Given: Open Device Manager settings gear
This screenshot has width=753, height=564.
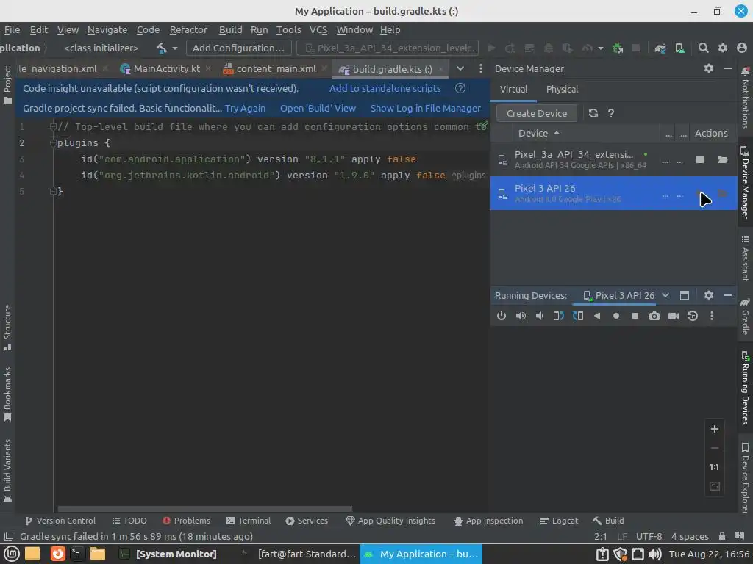Looking at the screenshot, I should point(709,68).
